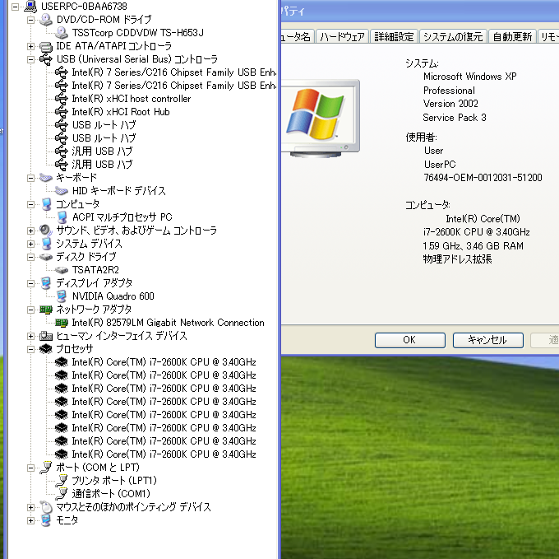Expand the マウスとそのほかのポインティング デバイス branch
The height and width of the screenshot is (559, 559).
[x=30, y=507]
